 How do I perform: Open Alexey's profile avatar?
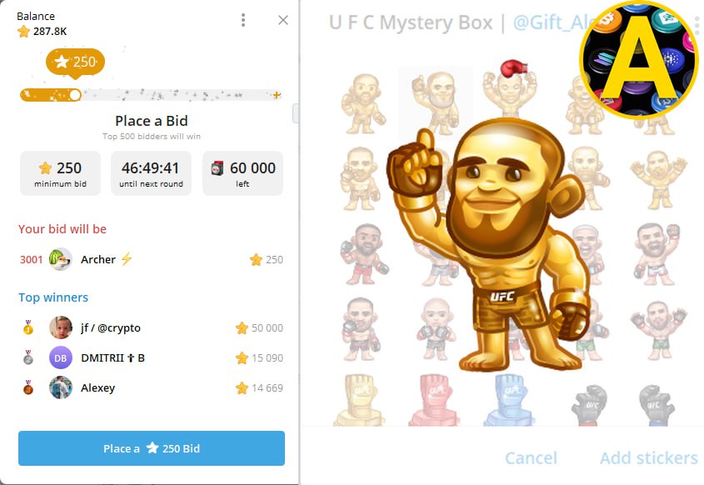(60, 387)
